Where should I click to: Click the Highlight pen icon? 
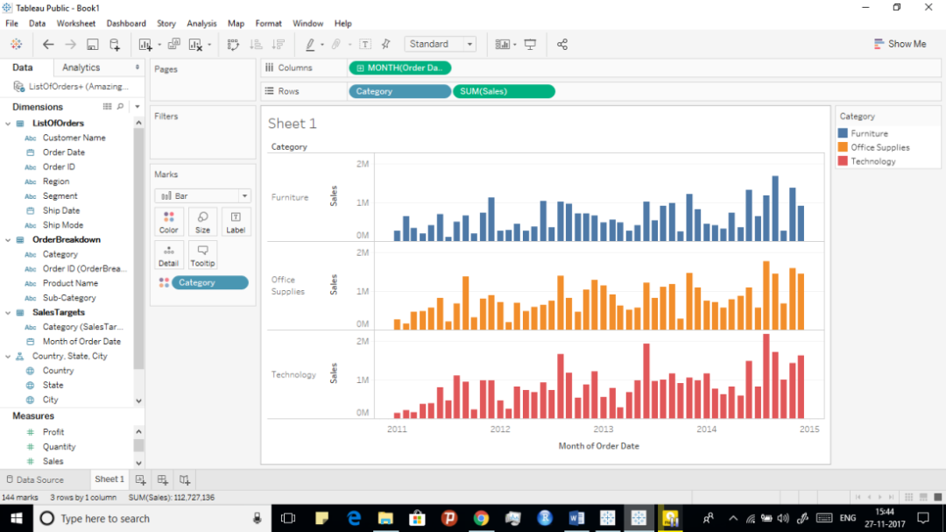point(310,44)
